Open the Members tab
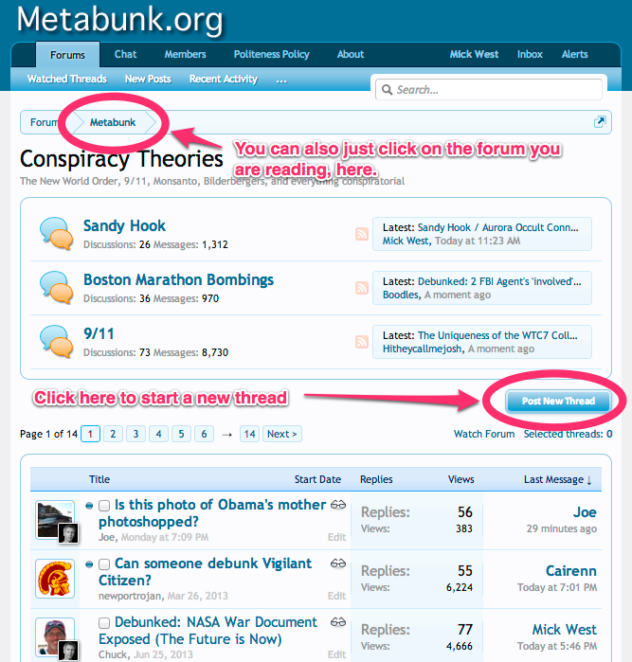Screen dimensions: 632x662 (x=185, y=54)
